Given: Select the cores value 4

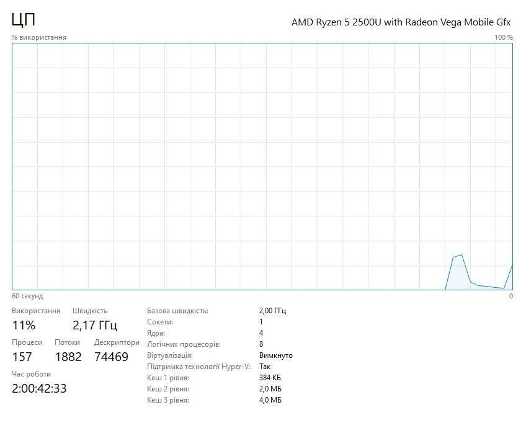Looking at the screenshot, I should [x=261, y=333].
